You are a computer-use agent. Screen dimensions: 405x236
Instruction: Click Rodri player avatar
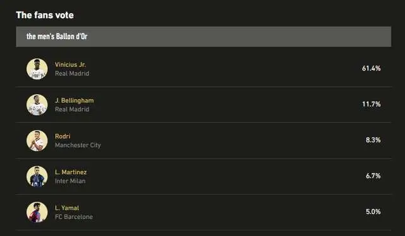coord(37,141)
